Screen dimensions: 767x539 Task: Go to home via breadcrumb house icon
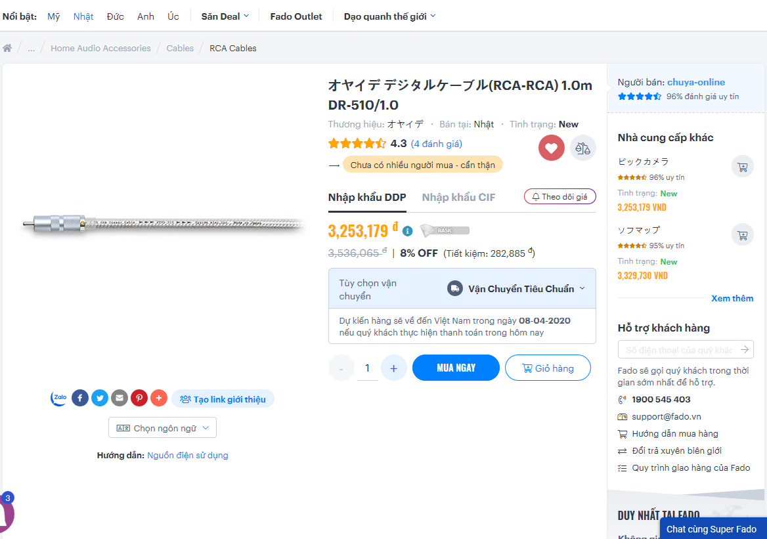(x=7, y=48)
